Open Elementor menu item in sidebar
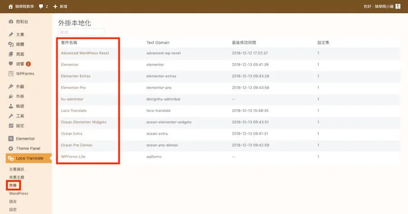 click(25, 138)
